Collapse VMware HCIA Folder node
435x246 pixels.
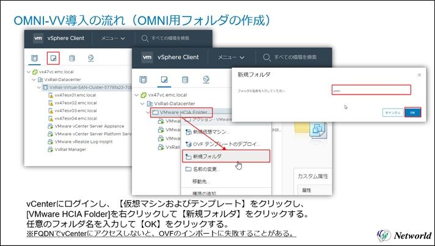148,112
